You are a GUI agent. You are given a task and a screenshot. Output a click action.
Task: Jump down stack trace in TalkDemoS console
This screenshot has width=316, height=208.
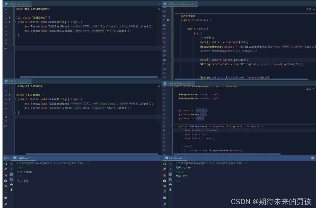pyautogui.click(x=170, y=169)
